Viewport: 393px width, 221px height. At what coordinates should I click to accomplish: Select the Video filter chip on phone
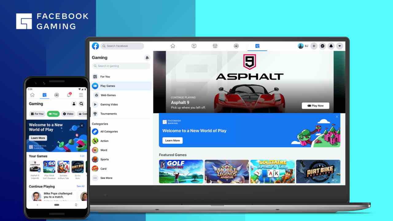(x=68, y=114)
